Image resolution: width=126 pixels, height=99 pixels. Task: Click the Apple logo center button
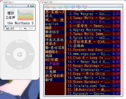point(20,54)
